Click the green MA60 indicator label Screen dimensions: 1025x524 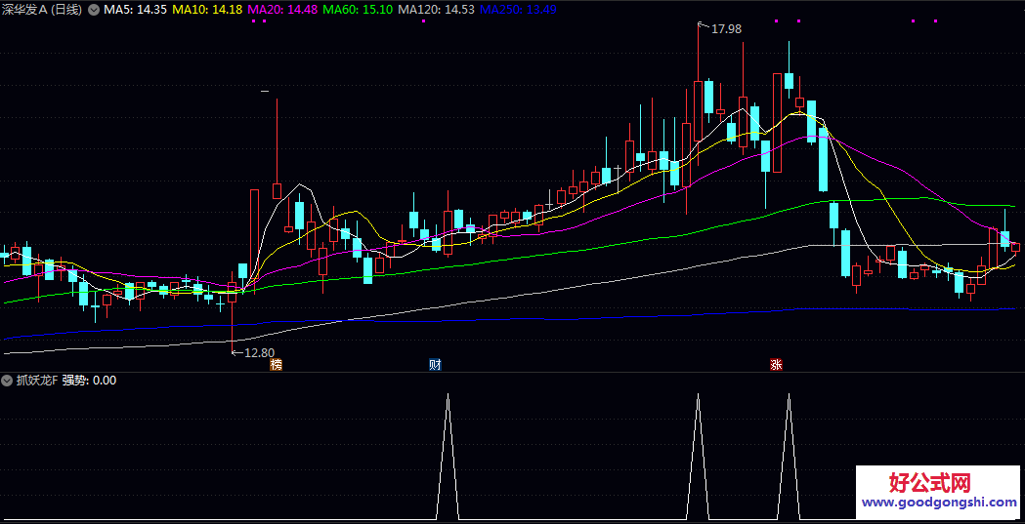point(358,10)
